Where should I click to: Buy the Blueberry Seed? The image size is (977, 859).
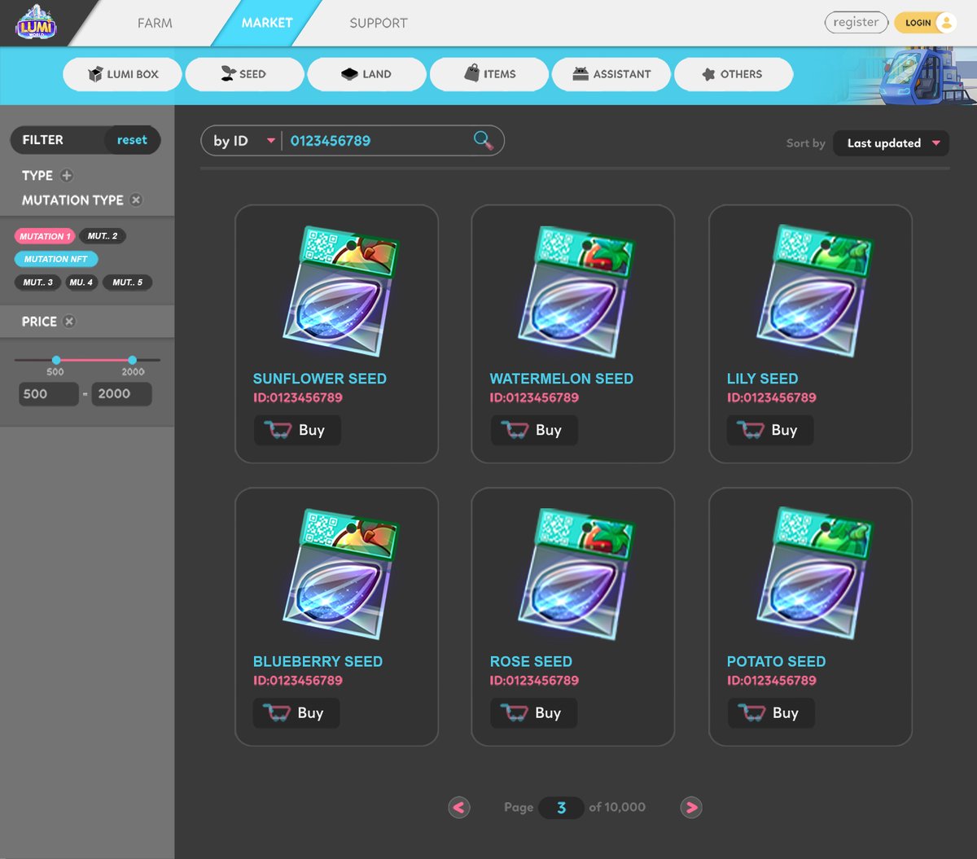click(x=296, y=712)
